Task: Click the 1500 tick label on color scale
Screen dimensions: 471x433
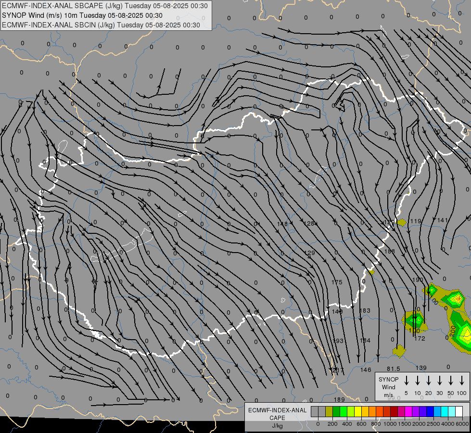Action: pos(404,424)
